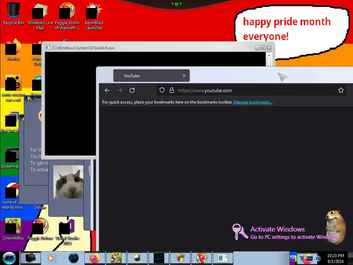Open the Recycle Bin desktop icon

[x=13, y=13]
